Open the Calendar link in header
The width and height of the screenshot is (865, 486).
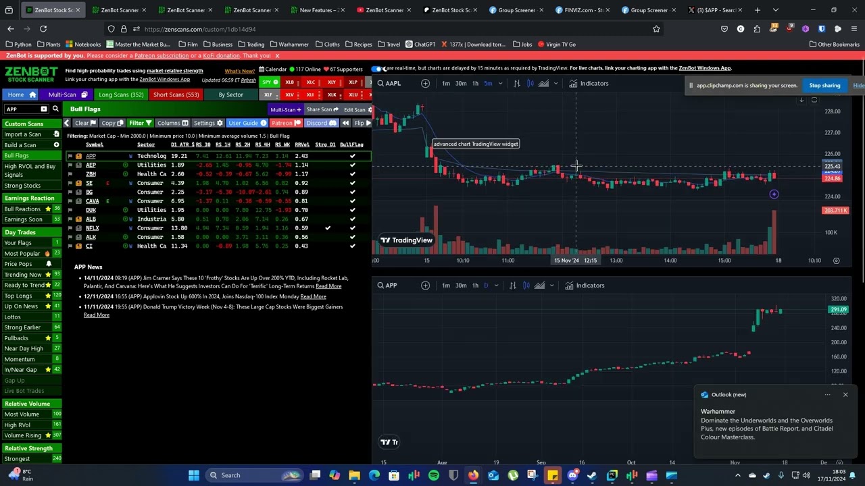point(272,69)
